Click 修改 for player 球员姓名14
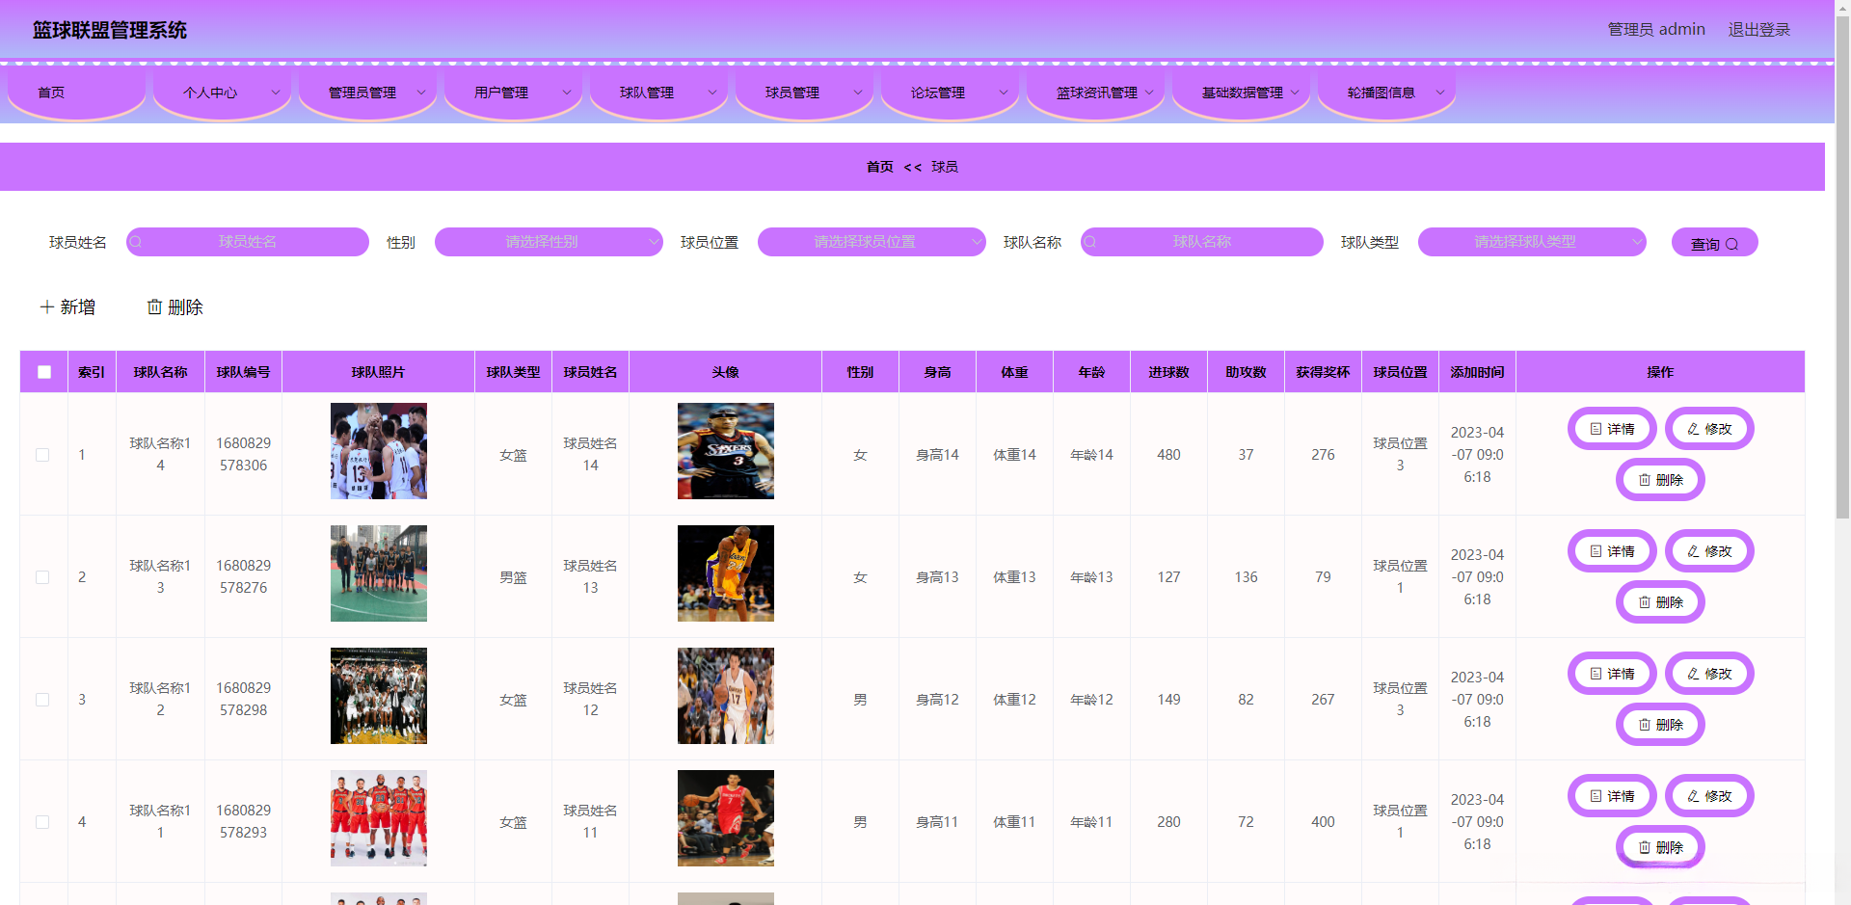This screenshot has height=905, width=1851. coord(1709,429)
